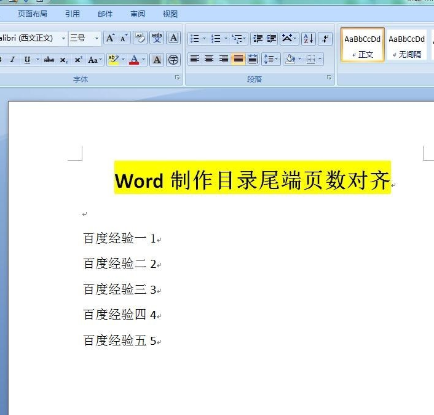This screenshot has width=434, height=415.
Task: Open the numbering library dropdown arrow
Action: pyautogui.click(x=226, y=39)
